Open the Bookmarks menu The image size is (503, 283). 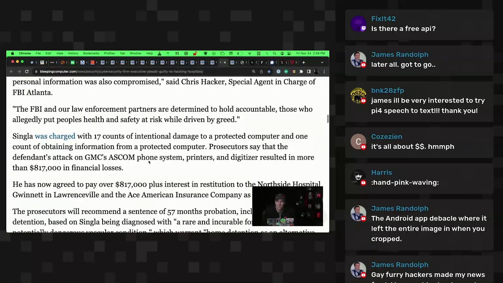[x=91, y=53]
